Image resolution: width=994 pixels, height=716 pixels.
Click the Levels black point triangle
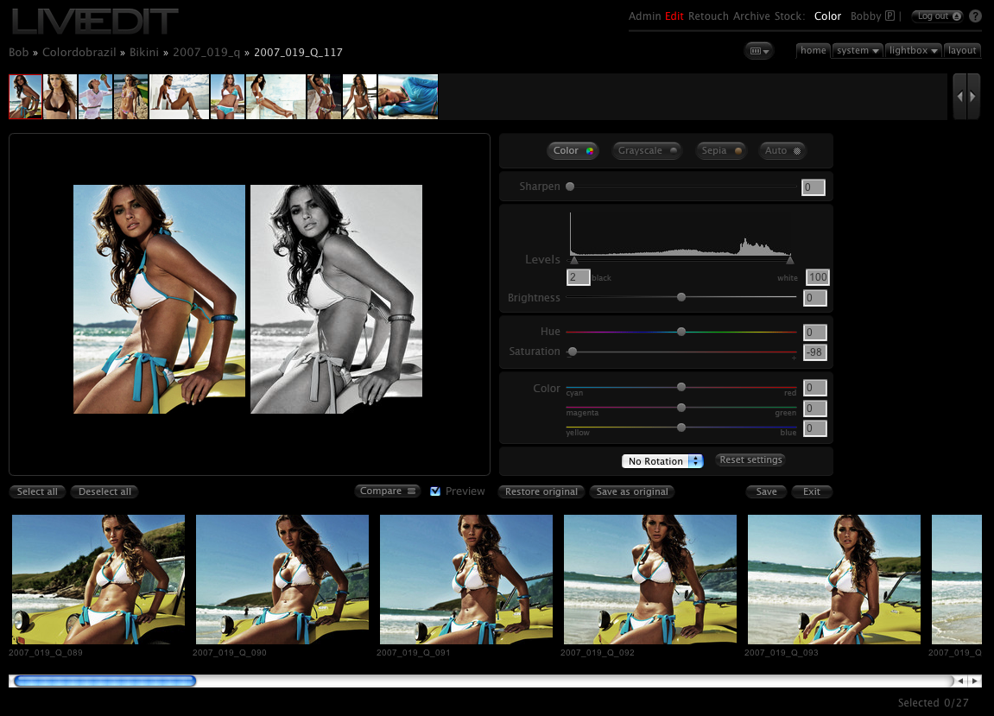(x=573, y=260)
